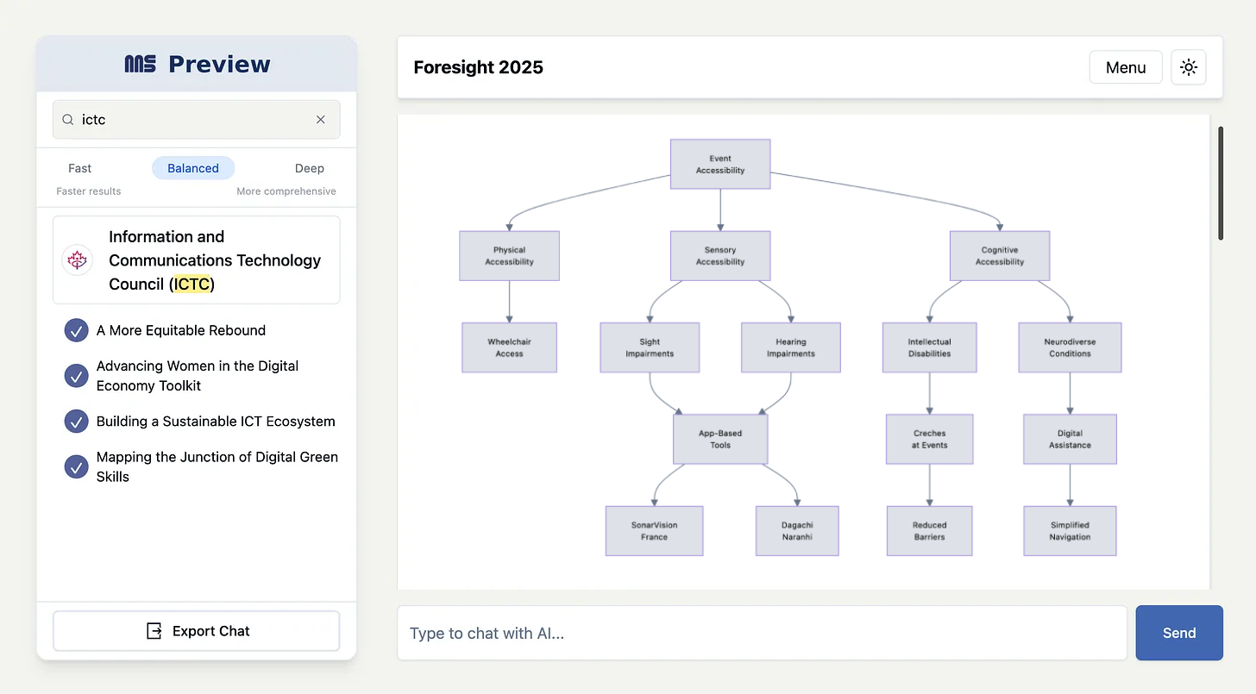
Task: Click the Faster results label
Action: (x=89, y=191)
